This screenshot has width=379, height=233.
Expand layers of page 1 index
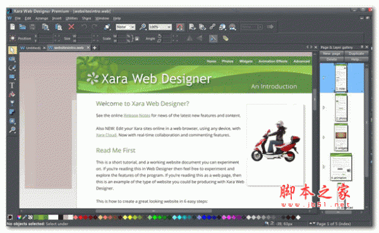click(324, 77)
